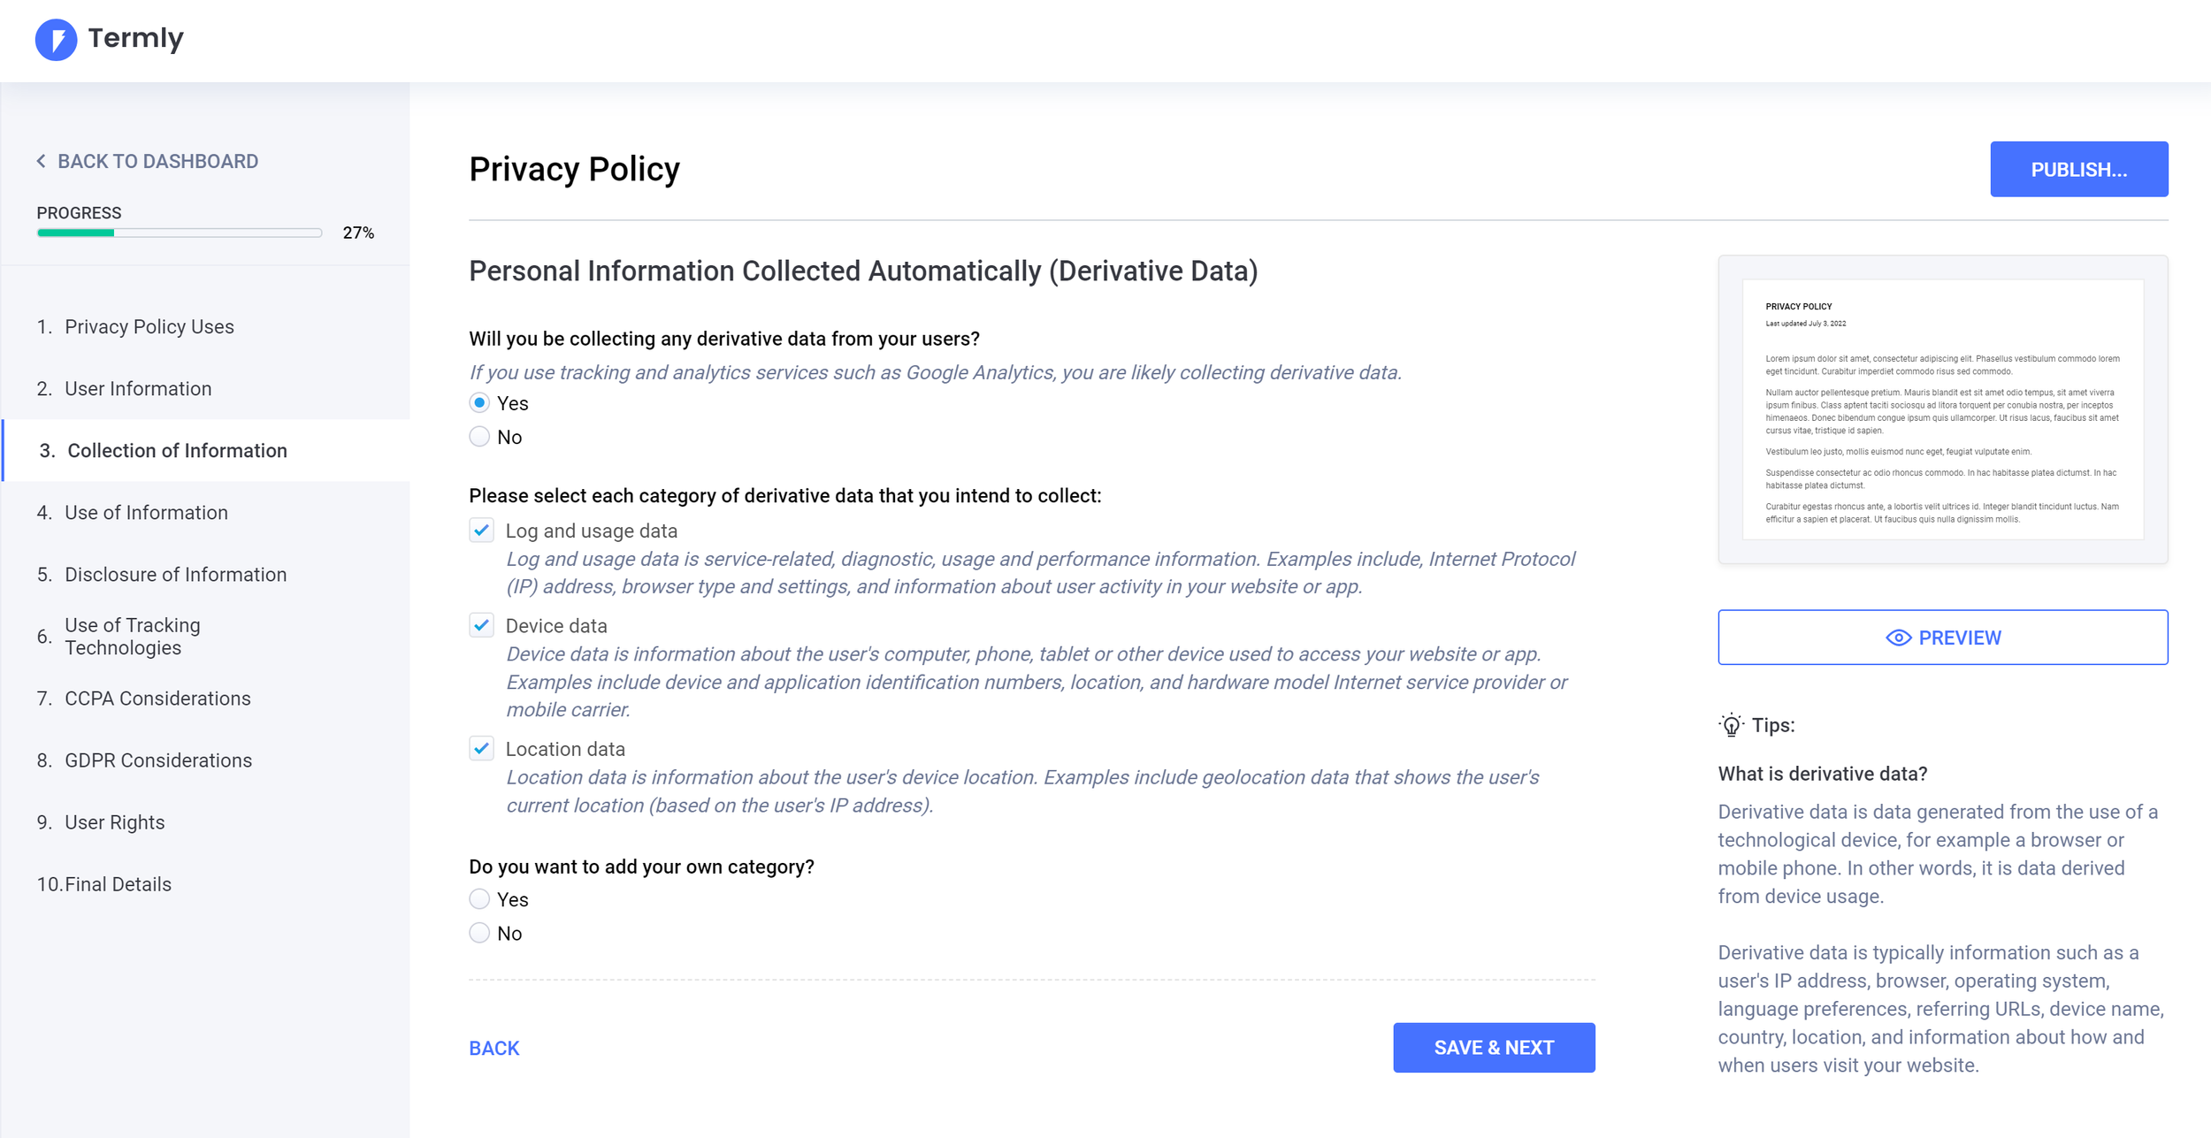Select Yes to add your own category
This screenshot has height=1138, width=2211.
[x=479, y=899]
